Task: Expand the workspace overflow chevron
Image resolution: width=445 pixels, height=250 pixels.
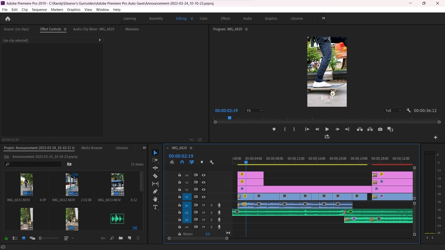Action: pos(324,19)
